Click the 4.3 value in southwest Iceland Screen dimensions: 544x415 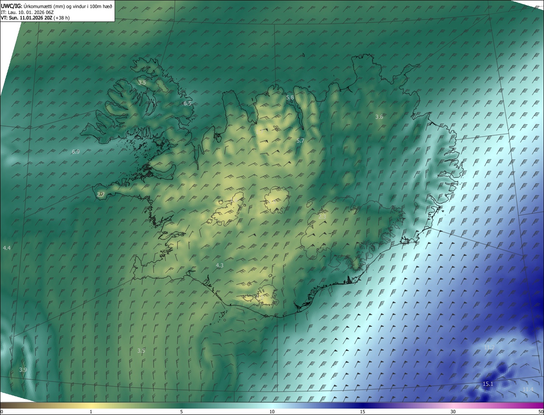(219, 265)
